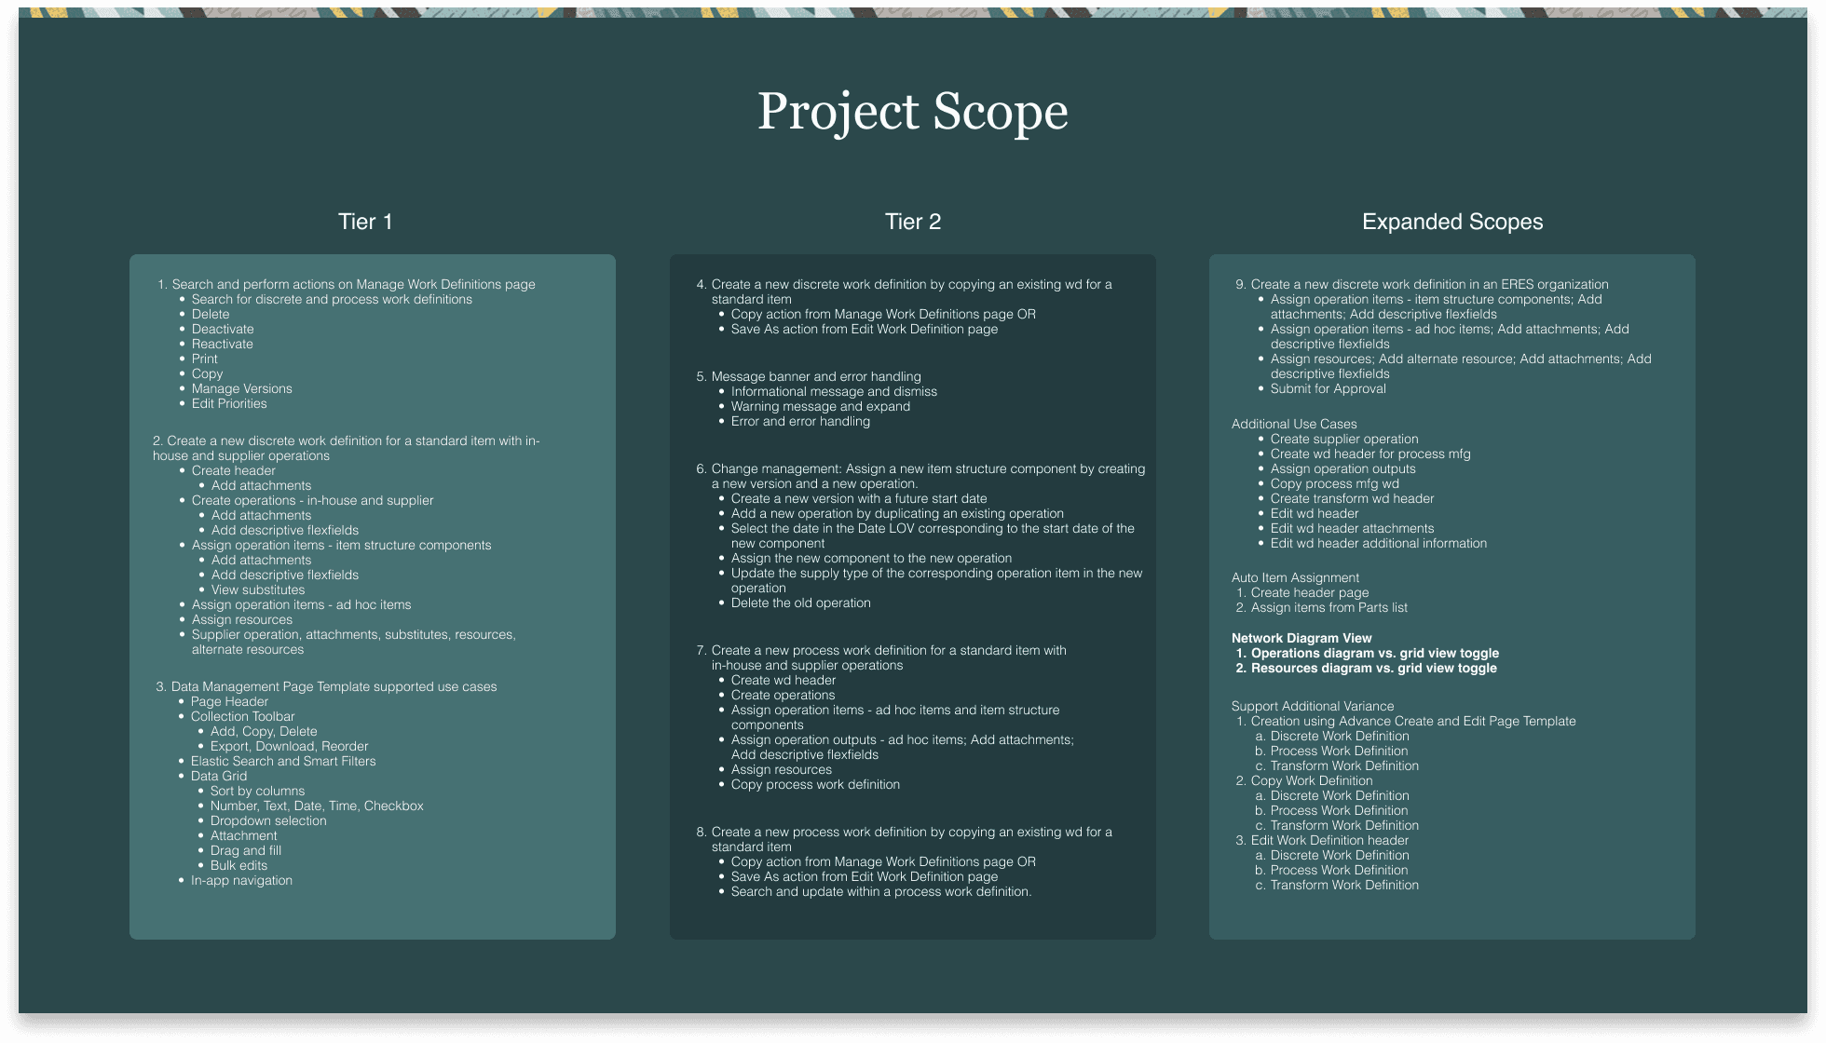Click Delete the old operation bullet
The image size is (1826, 1043).
800,603
